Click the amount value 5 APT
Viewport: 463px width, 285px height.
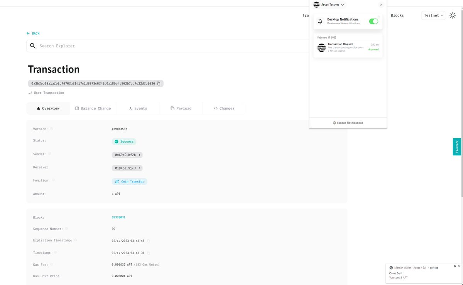[116, 194]
